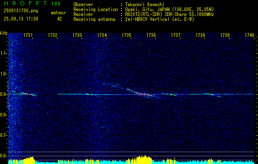Image resolution: width=258 pixels, height=164 pixels.
Task: Click the 1740 time marker
Action: [250, 35]
